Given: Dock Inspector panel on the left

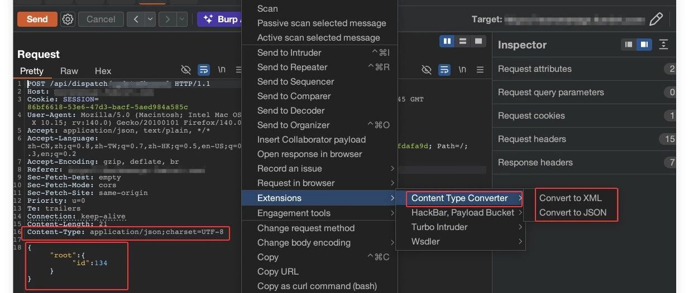Looking at the screenshot, I should click(629, 45).
